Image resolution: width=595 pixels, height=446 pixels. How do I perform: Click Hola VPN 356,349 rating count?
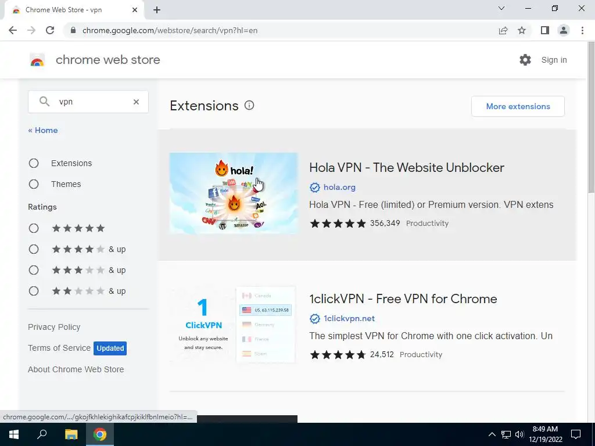pos(385,223)
